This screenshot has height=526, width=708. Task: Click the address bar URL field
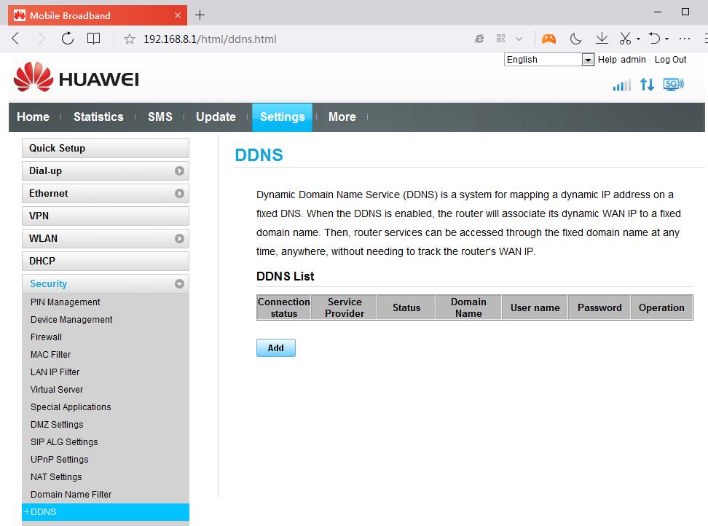tap(291, 39)
